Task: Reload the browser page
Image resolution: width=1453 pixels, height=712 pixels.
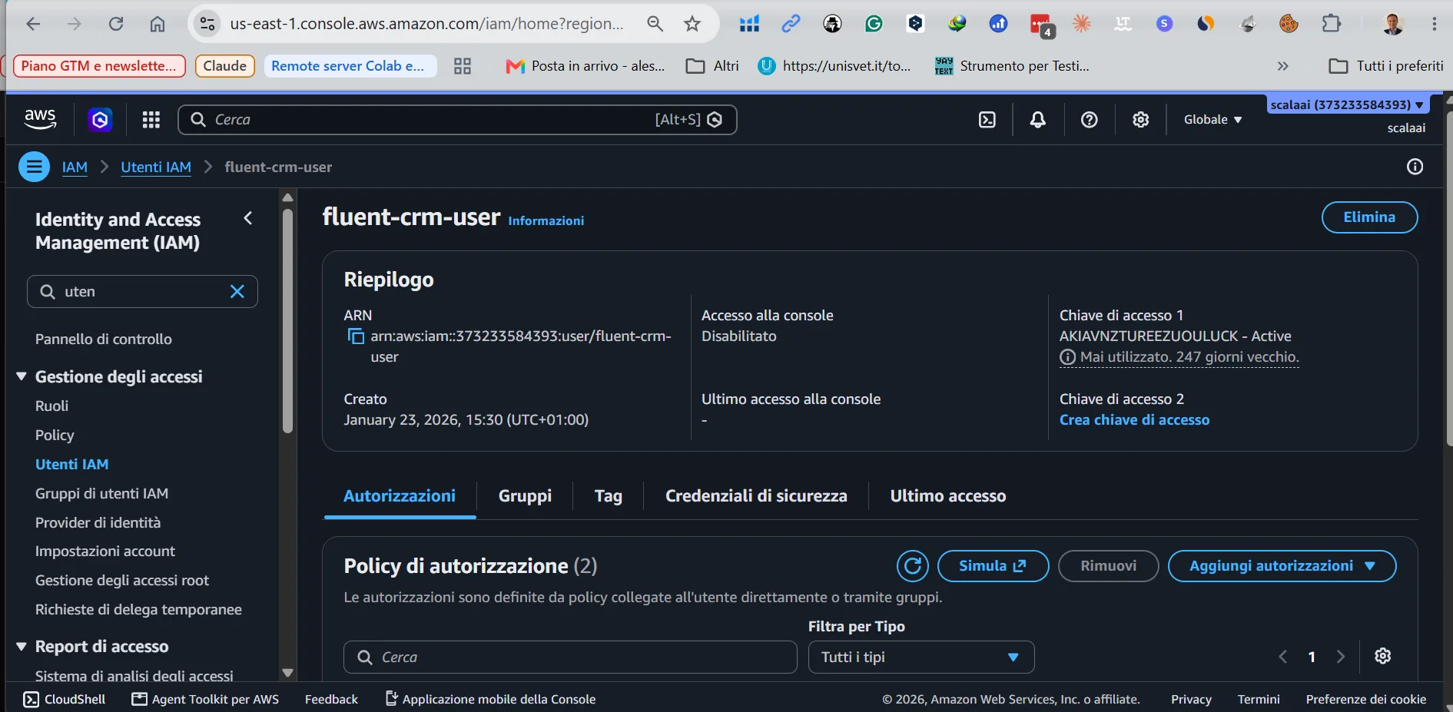Action: (116, 24)
